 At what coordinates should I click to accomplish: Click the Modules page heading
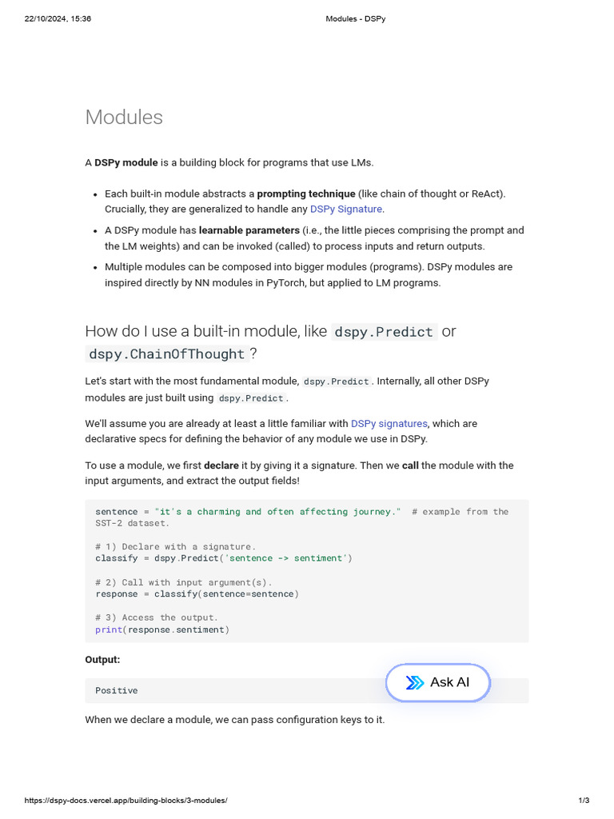pyautogui.click(x=124, y=117)
